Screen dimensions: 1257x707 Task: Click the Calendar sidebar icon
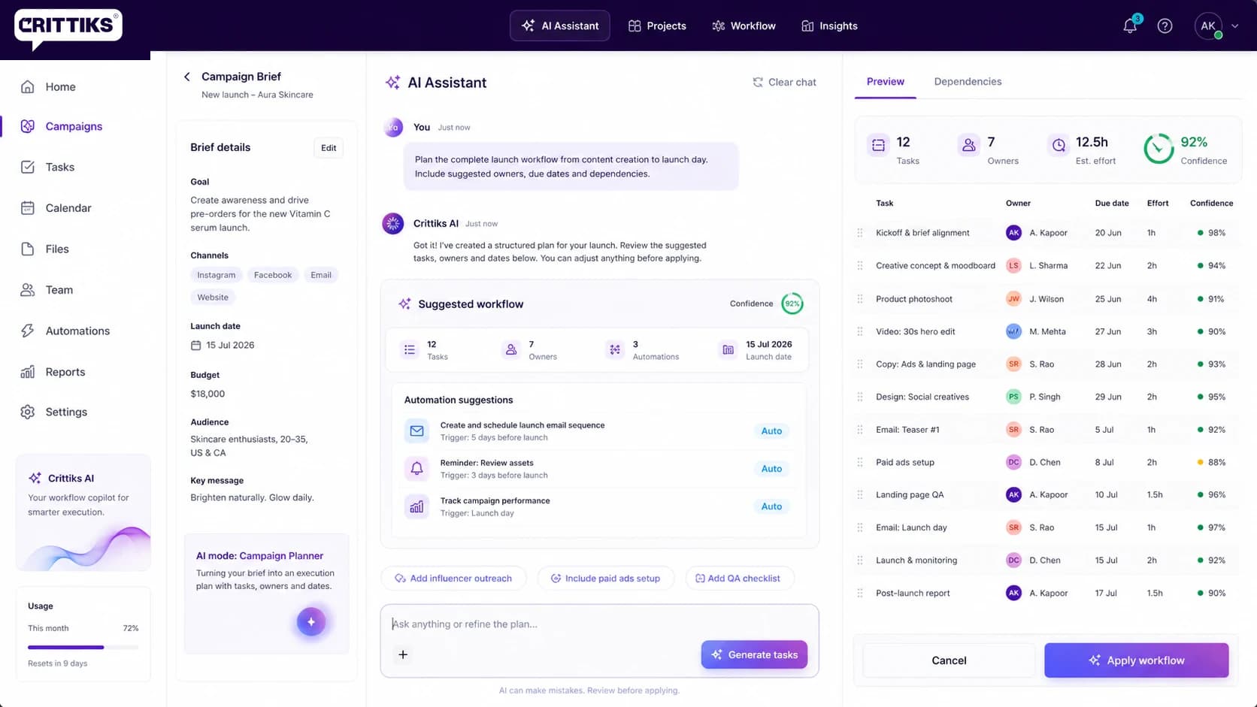[28, 208]
